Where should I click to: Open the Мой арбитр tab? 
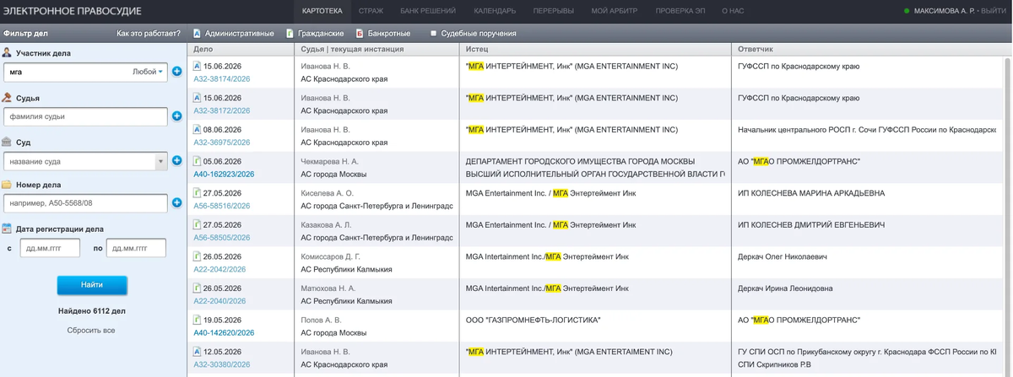click(x=615, y=11)
